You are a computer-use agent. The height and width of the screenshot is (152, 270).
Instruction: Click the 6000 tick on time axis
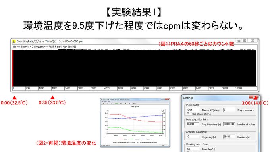[x=146, y=89]
